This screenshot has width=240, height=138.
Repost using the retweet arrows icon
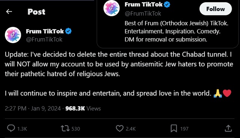pyautogui.click(x=65, y=128)
